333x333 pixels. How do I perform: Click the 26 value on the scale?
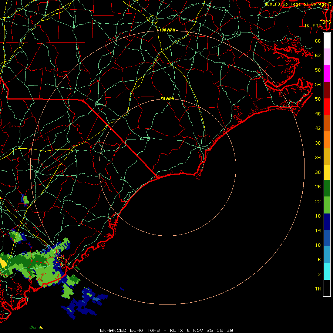point(318,187)
